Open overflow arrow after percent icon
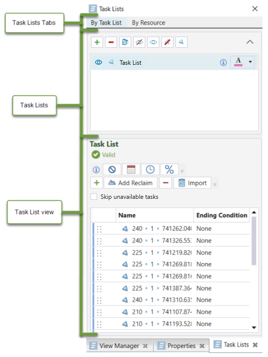The image size is (268, 357). coord(182,171)
